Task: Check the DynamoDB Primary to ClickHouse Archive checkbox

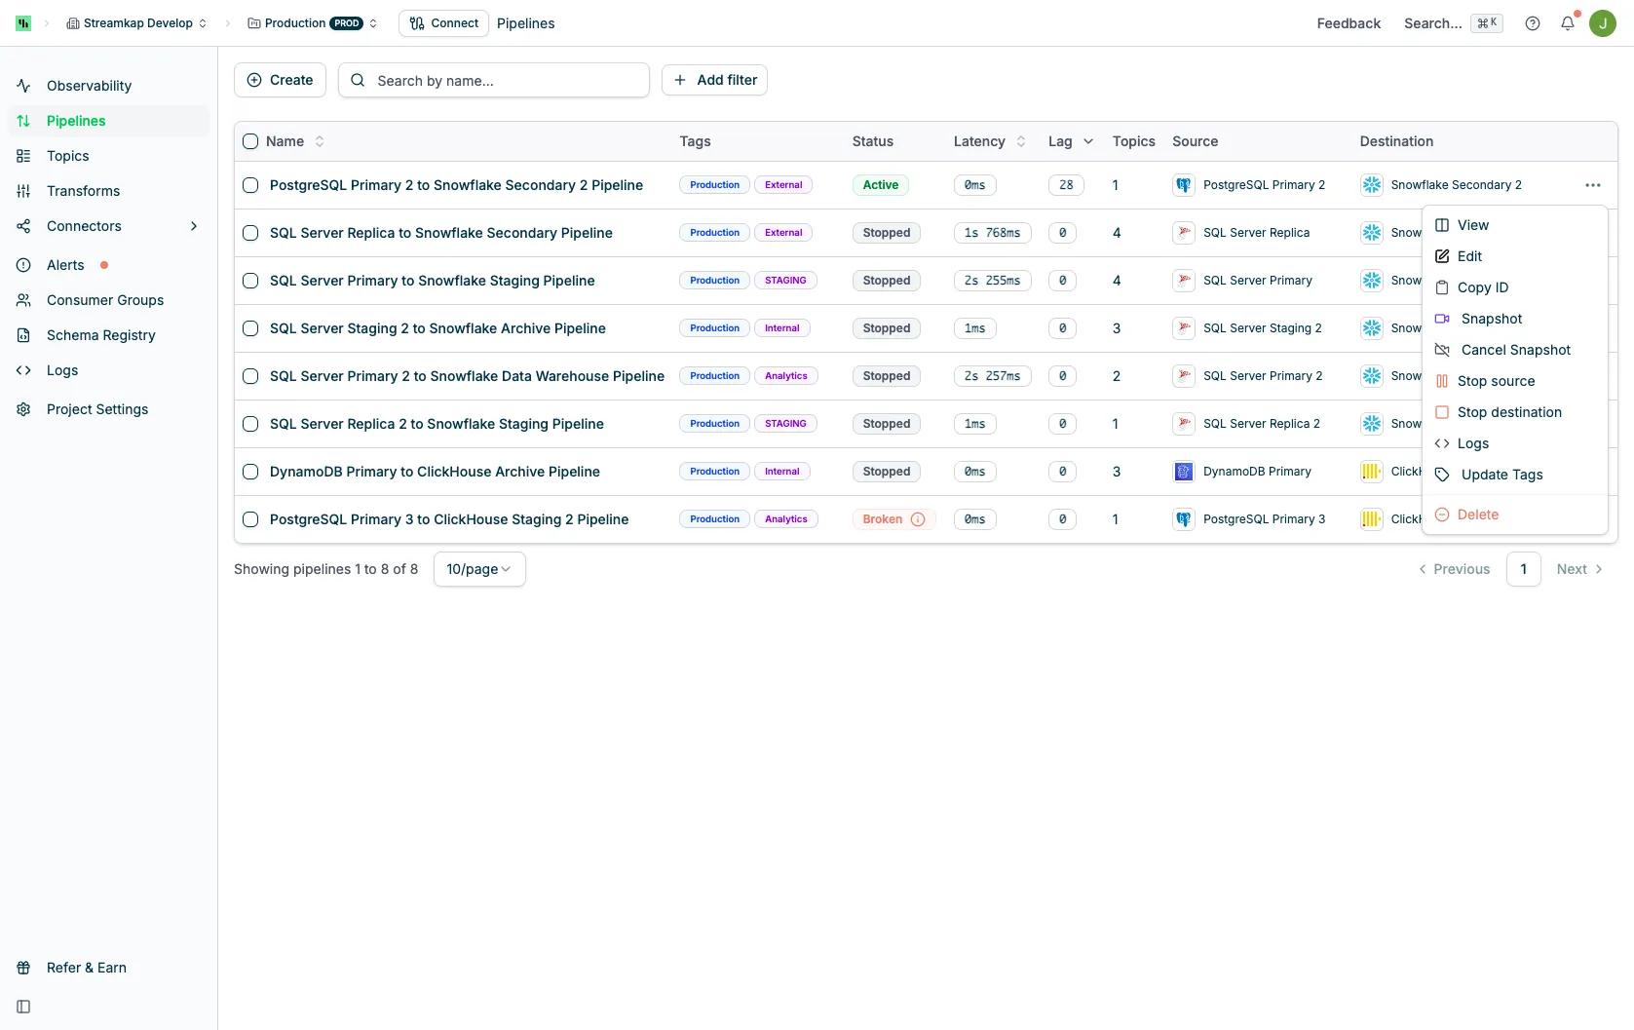Action: click(x=250, y=472)
